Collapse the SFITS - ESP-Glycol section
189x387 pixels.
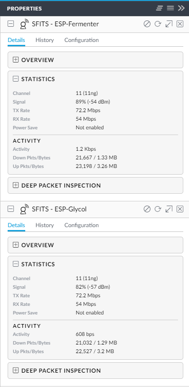[10, 209]
